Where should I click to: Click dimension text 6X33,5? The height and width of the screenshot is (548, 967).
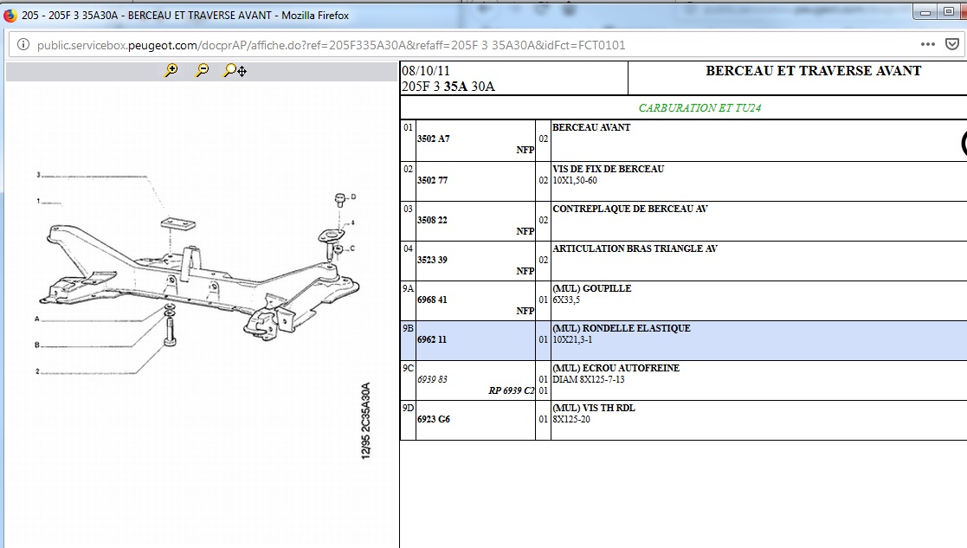point(566,300)
